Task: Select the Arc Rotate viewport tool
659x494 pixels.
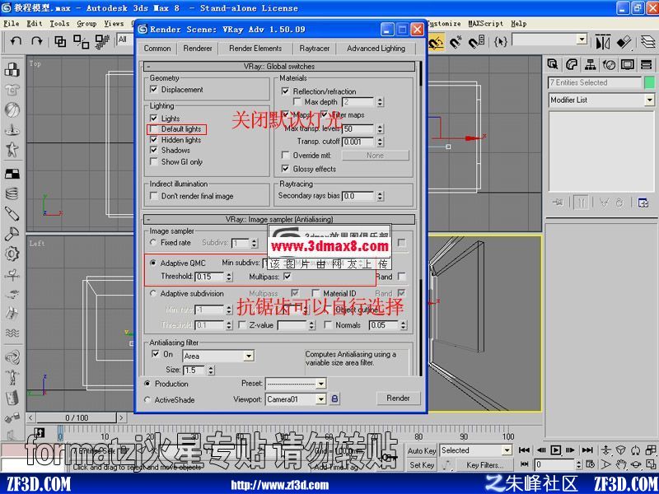Action: (x=636, y=464)
